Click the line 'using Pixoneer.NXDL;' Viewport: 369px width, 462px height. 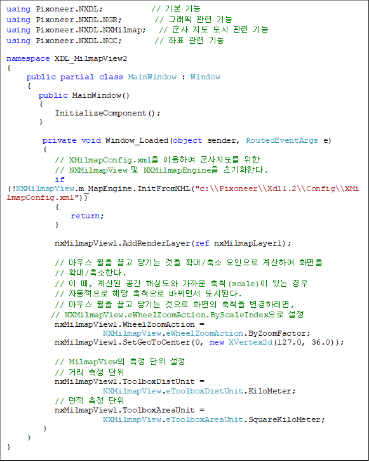[x=55, y=9]
